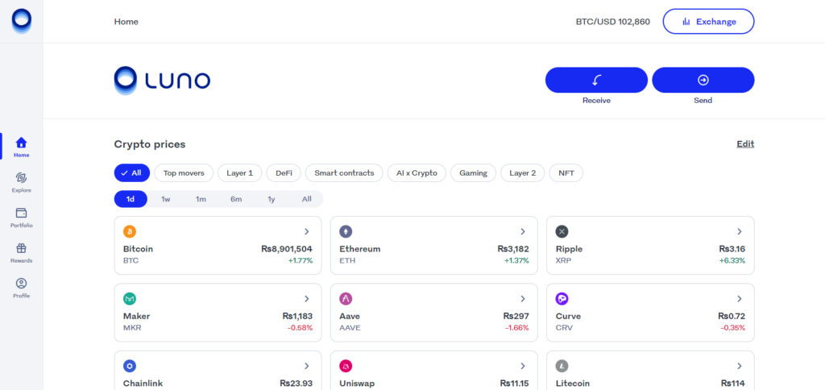Click the BTC/USD 102,860 ticker
Image resolution: width=825 pixels, height=390 pixels.
coord(612,22)
